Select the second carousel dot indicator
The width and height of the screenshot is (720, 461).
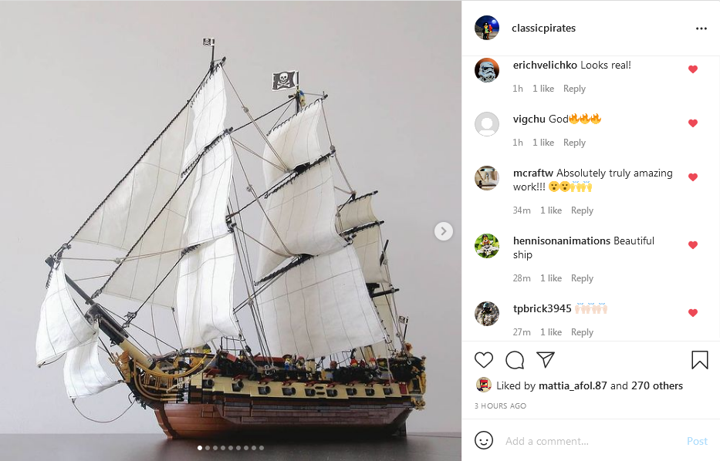point(208,448)
